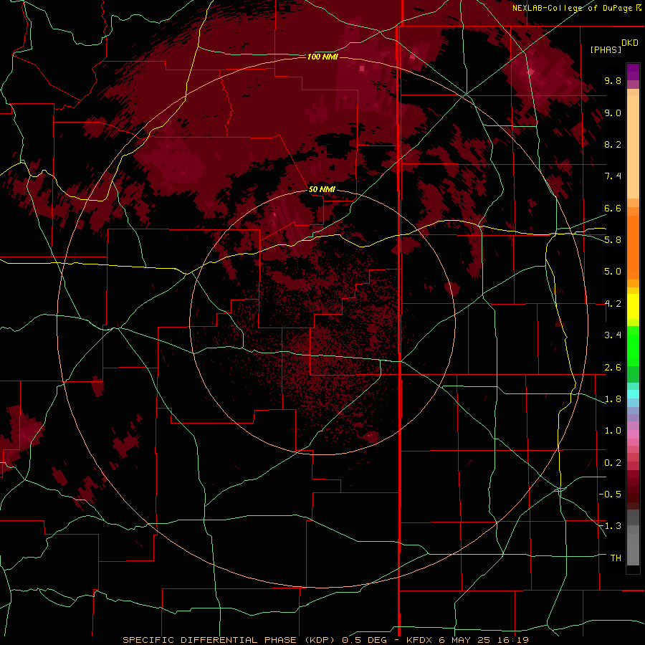Image resolution: width=645 pixels, height=645 pixels.
Task: Click the "[PHAS]" units label
Action: [x=606, y=50]
